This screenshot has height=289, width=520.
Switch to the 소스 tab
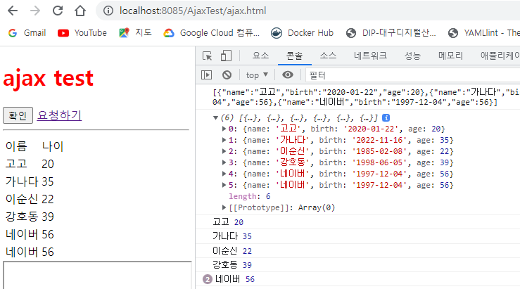point(328,56)
